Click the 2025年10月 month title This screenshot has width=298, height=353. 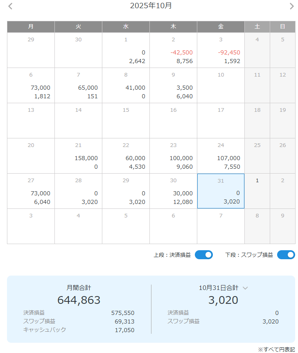[151, 6]
